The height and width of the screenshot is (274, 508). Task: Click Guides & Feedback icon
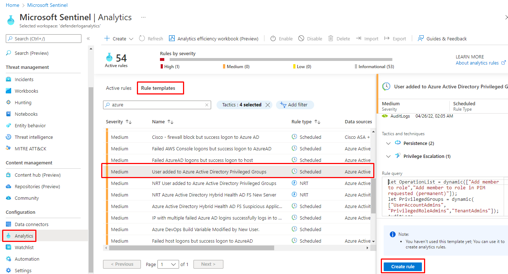pyautogui.click(x=420, y=39)
